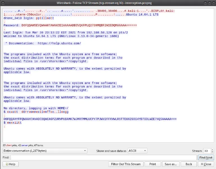This screenshot has width=216, height=169.
Task: Open the window menu icon in title bar
Action: click(x=3, y=3)
